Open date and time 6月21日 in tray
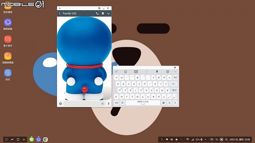The height and width of the screenshot is (143, 255). pyautogui.click(x=240, y=139)
